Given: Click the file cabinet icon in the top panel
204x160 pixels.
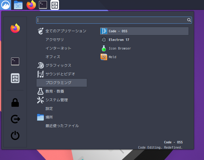Looking at the screenshot, I should click(55, 5).
